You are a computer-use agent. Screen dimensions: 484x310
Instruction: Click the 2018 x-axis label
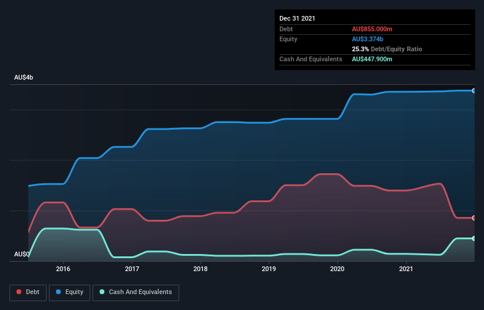click(x=200, y=269)
